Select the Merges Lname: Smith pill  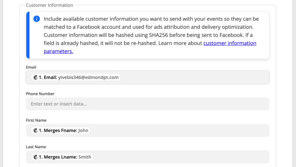tap(62, 157)
